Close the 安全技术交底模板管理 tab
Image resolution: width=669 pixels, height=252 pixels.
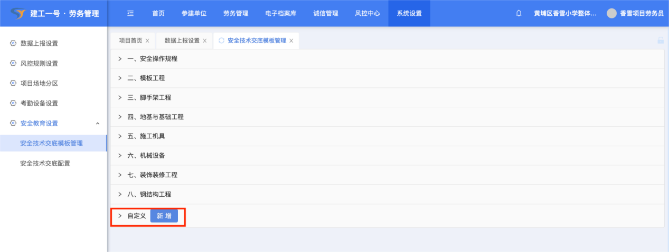[x=291, y=41]
